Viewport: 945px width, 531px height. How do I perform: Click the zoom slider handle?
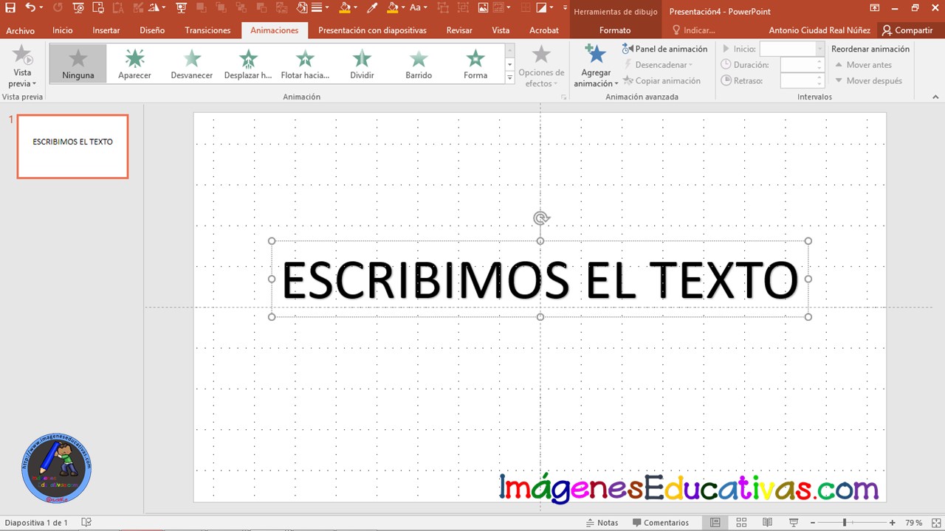point(844,522)
